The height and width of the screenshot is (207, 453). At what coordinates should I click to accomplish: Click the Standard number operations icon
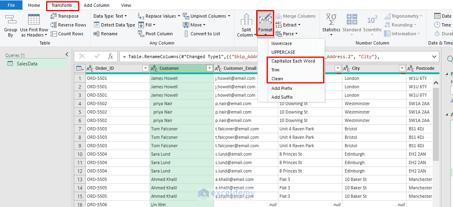(x=352, y=20)
